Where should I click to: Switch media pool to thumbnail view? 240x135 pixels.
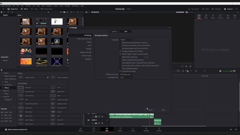(64, 12)
